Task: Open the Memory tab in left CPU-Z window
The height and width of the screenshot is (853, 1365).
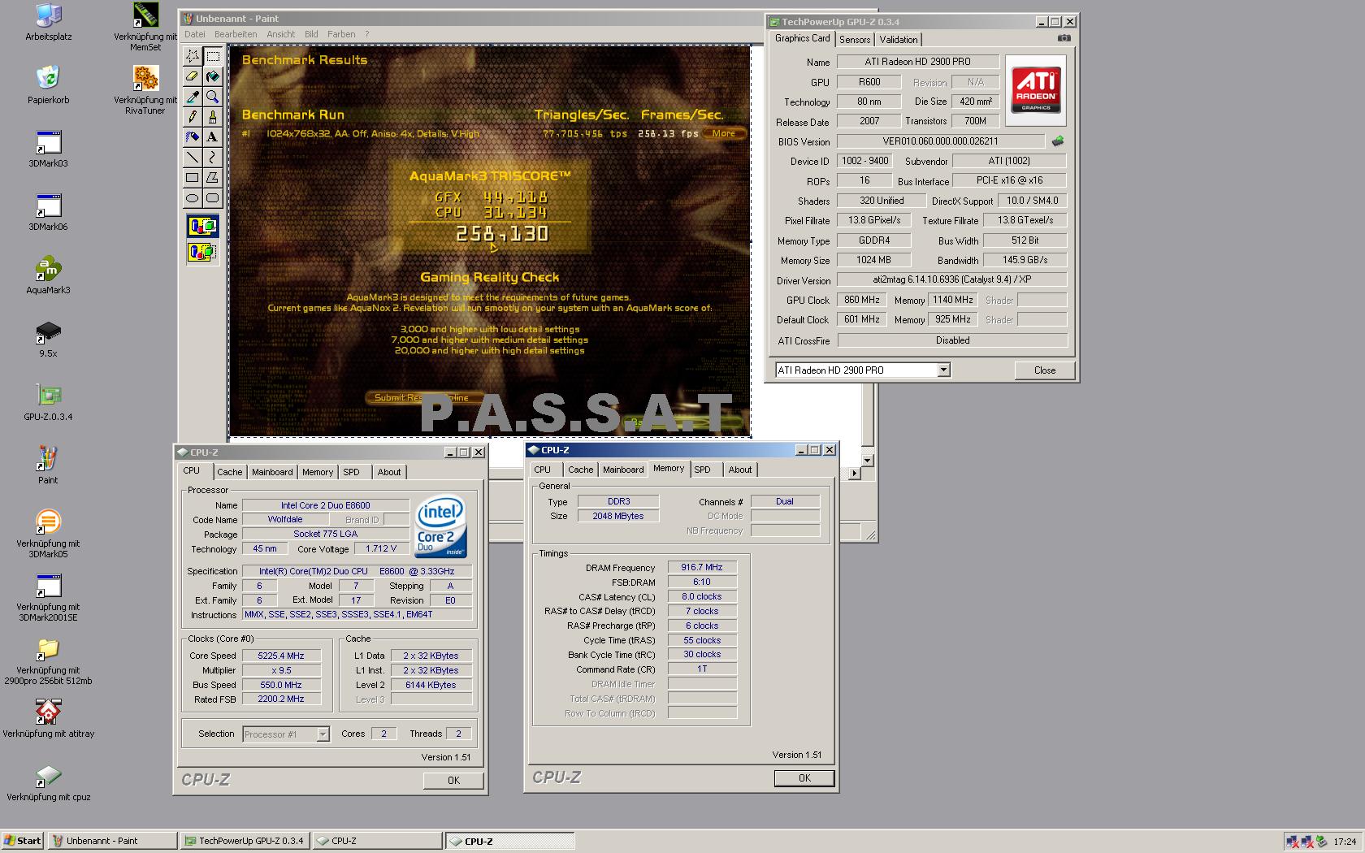Action: [318, 472]
